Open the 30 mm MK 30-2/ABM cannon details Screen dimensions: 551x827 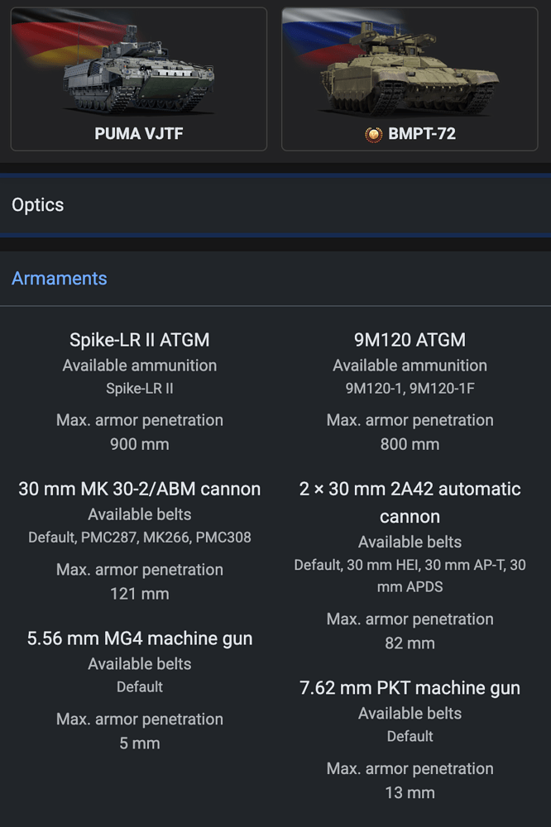(139, 489)
